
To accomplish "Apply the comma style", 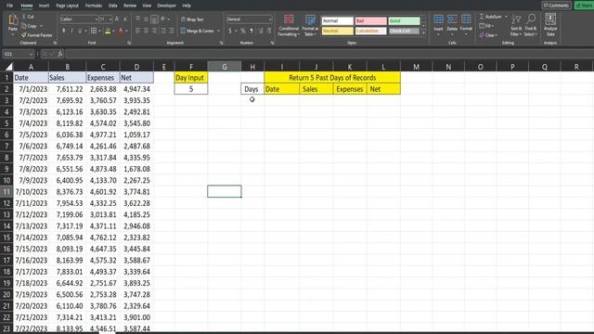I will tap(252, 31).
